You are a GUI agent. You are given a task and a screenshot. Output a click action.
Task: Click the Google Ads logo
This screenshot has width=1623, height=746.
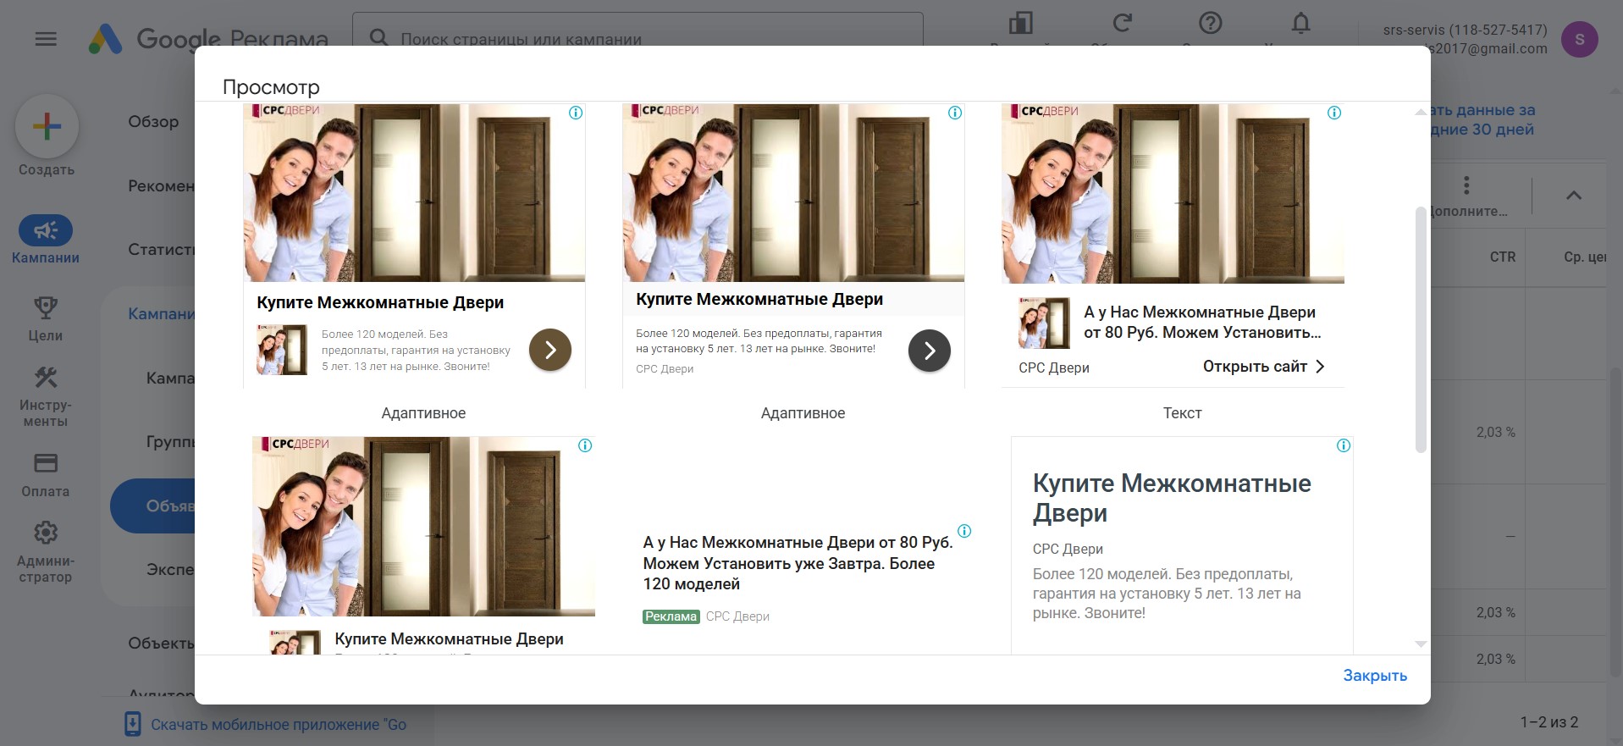(106, 39)
